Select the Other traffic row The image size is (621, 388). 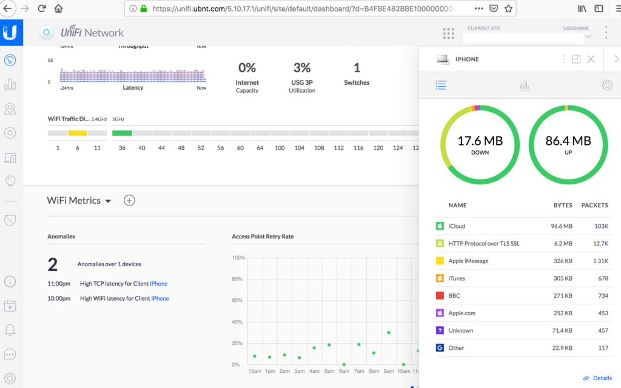click(523, 348)
